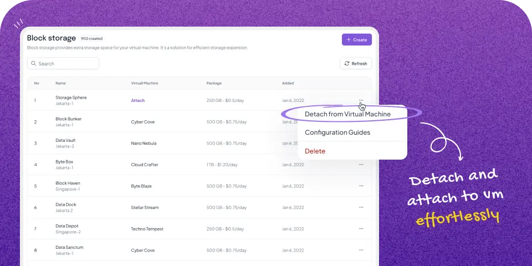Screen dimensions: 532x266
Task: Click the Added column header
Action: click(288, 83)
